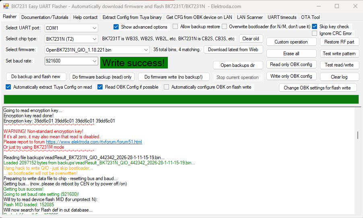Click "Going to read encryption key..." log line

click(33, 110)
